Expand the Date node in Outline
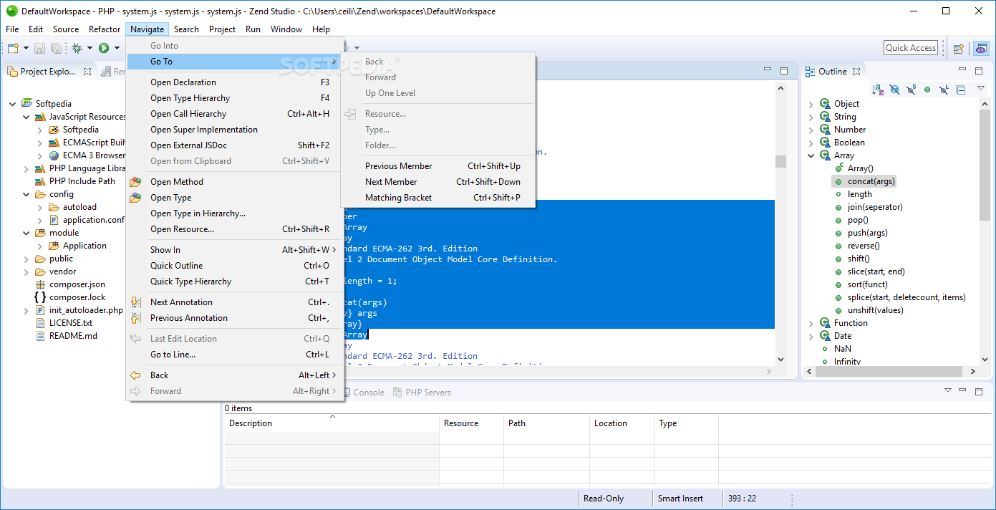Viewport: 996px width, 510px height. pyautogui.click(x=811, y=336)
